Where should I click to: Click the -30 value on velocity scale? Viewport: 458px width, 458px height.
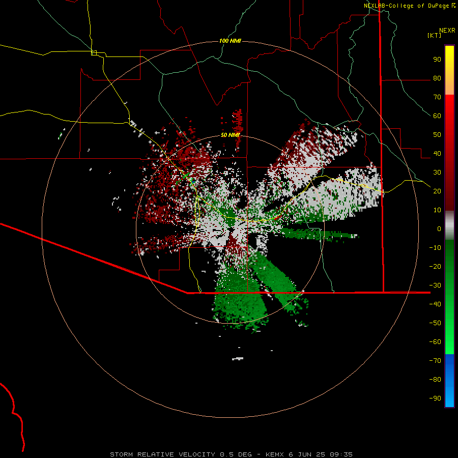(435, 285)
